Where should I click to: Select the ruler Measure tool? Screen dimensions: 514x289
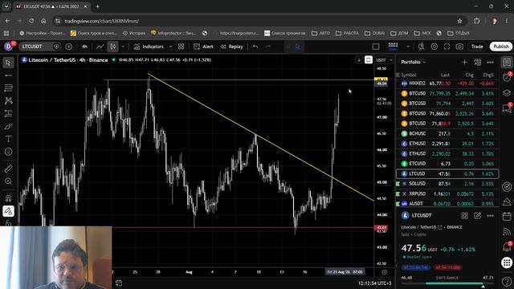pyautogui.click(x=8, y=169)
